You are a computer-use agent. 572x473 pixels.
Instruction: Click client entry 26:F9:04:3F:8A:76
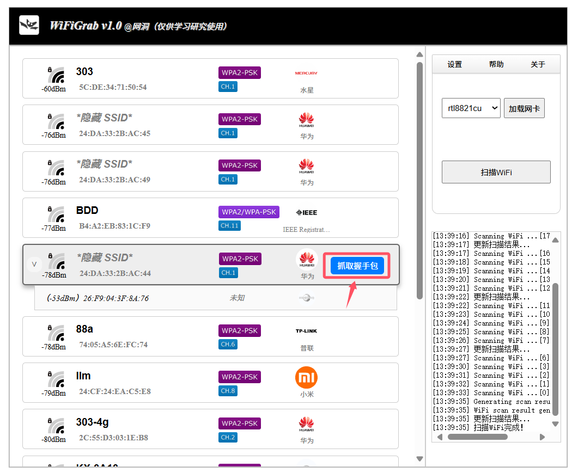click(x=216, y=298)
